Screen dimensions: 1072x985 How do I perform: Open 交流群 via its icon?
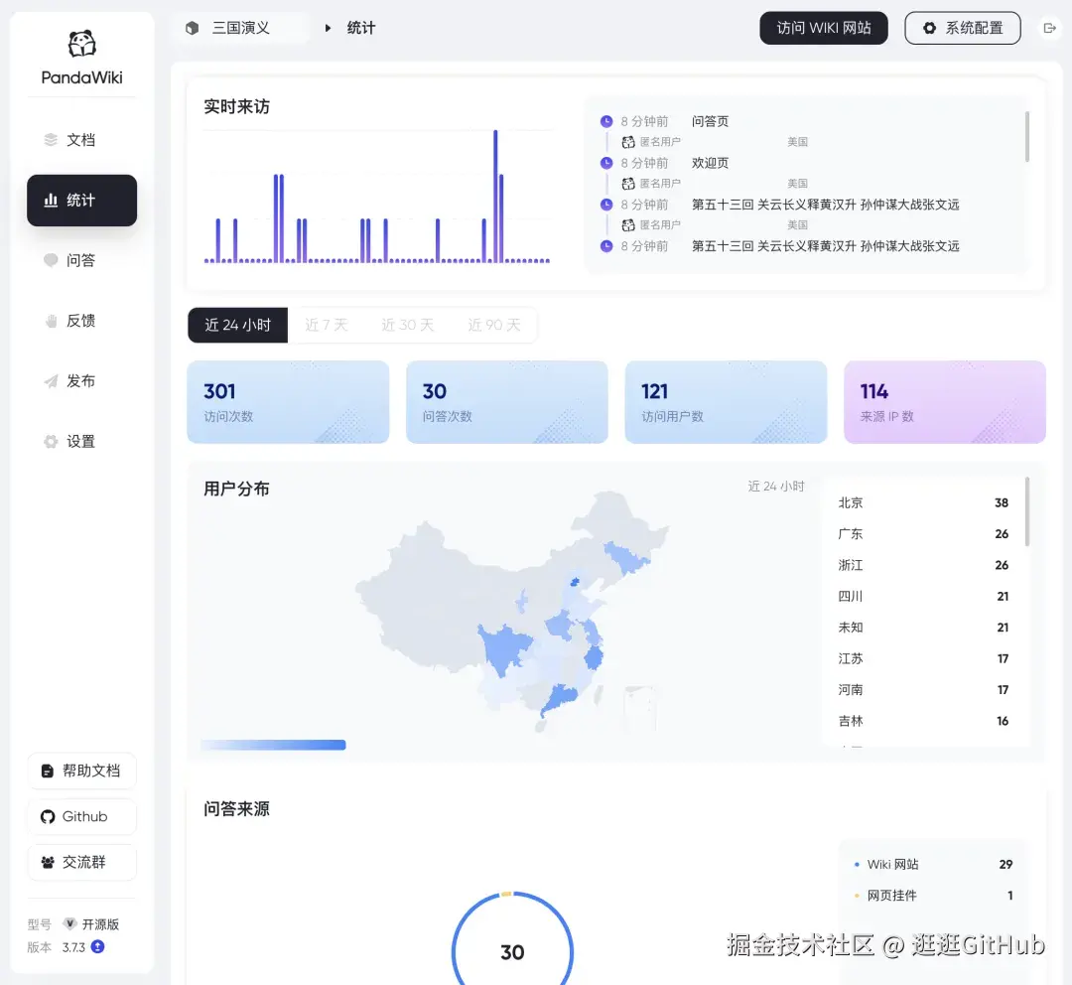tap(49, 862)
